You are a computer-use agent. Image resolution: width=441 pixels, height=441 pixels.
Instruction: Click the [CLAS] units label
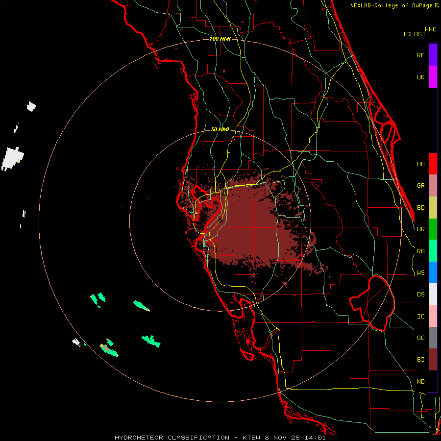414,34
